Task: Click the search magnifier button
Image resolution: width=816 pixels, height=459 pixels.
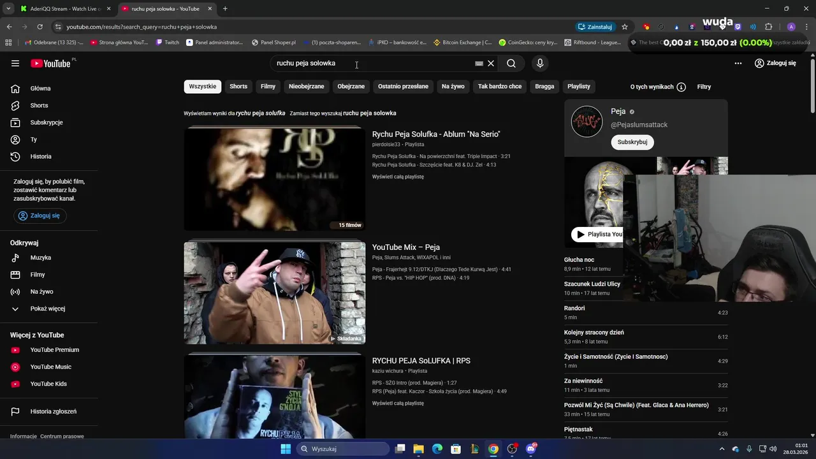Action: pyautogui.click(x=511, y=63)
